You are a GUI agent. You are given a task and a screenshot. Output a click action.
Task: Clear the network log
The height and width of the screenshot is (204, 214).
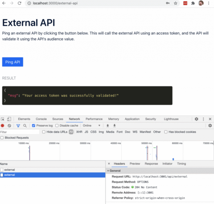point(9,126)
